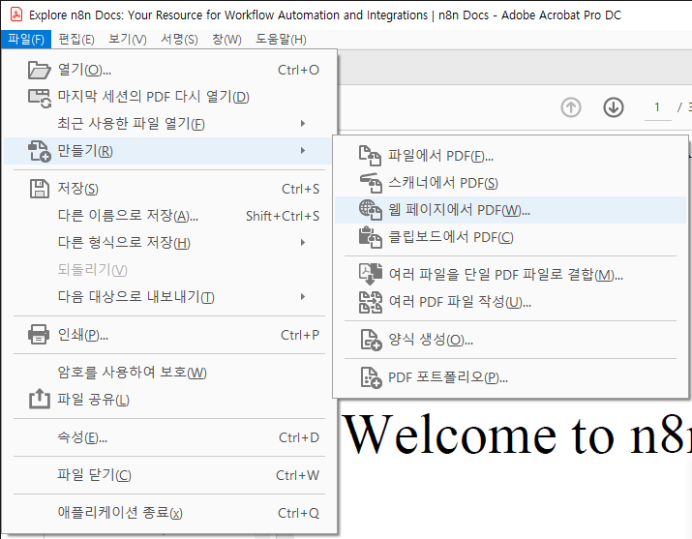Open the 도움말(H) menu

click(281, 40)
